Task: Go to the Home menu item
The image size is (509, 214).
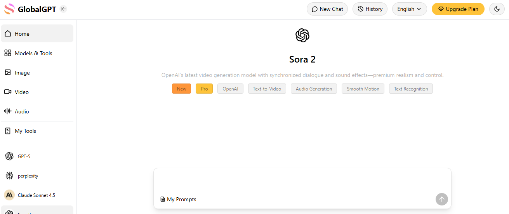Action: [x=22, y=34]
